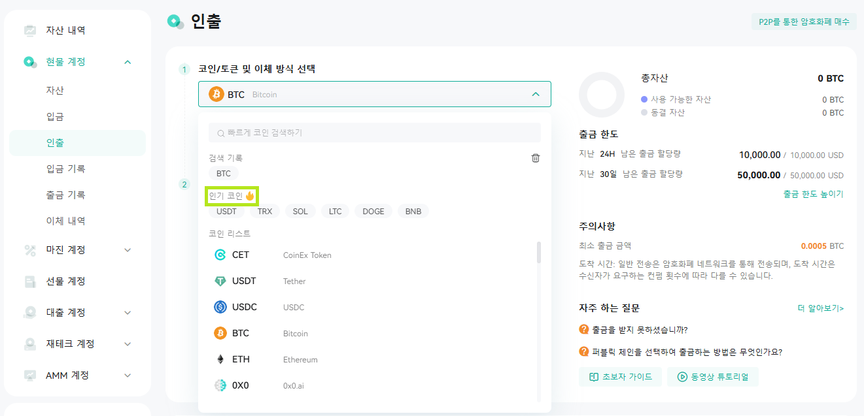Click the coin search input field
Viewport: 864px width, 416px height.
375,133
